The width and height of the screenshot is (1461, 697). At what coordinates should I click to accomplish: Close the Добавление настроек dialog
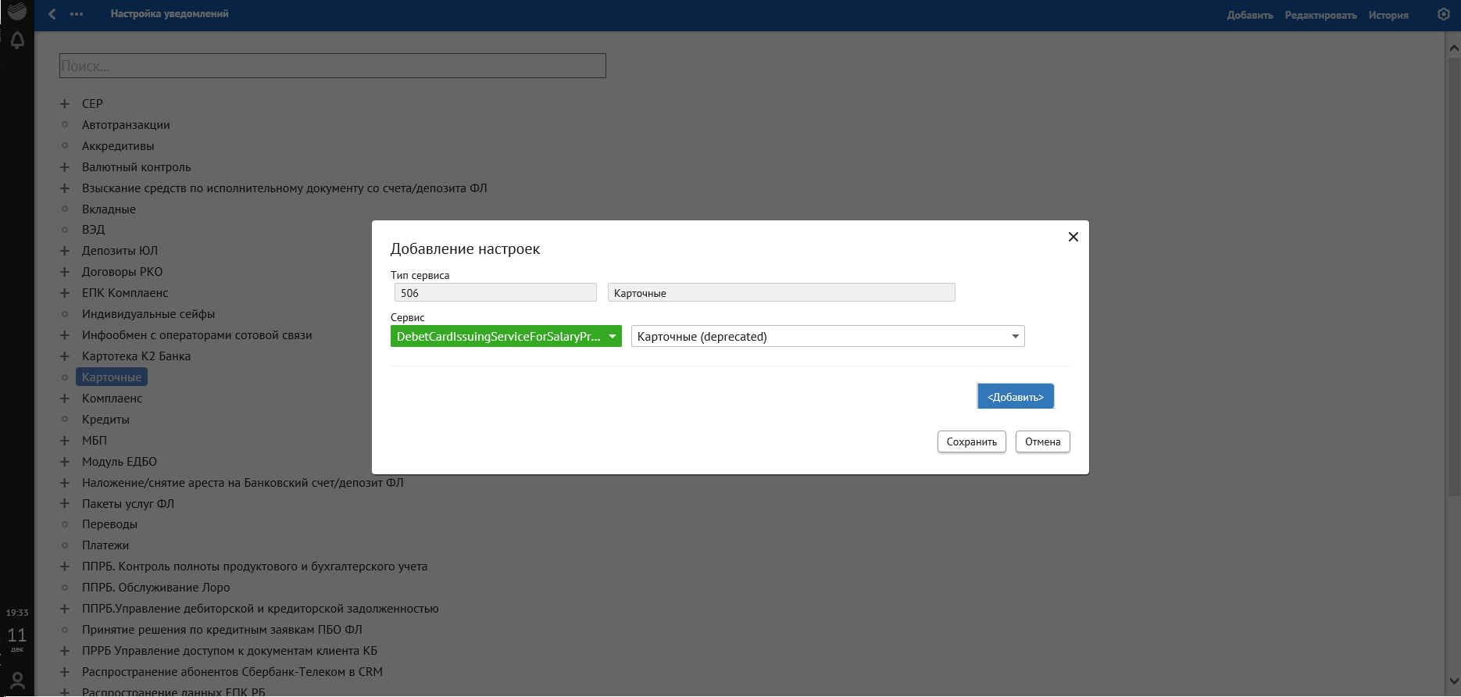click(1073, 237)
